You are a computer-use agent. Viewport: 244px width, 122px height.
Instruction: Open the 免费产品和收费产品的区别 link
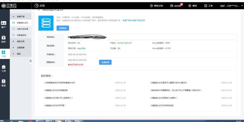(x=134, y=20)
